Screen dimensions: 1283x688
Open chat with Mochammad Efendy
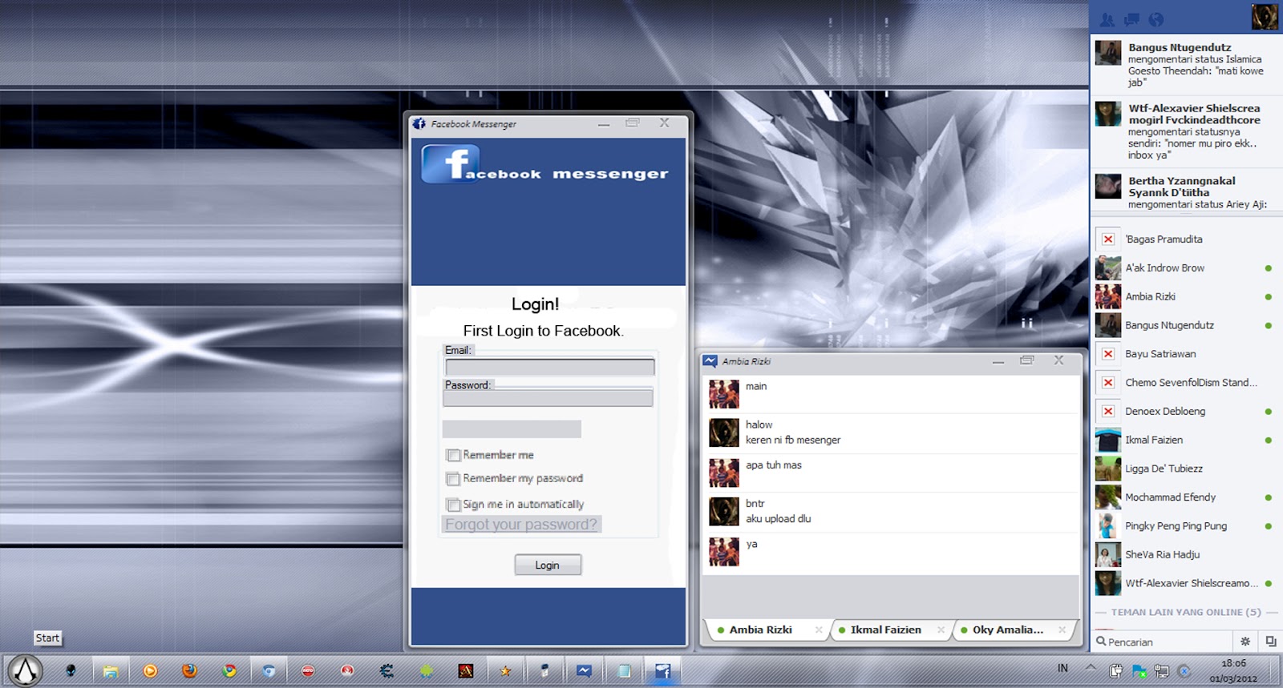coord(1184,497)
